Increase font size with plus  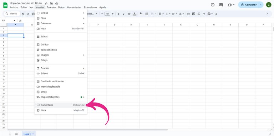[x=113, y=14]
